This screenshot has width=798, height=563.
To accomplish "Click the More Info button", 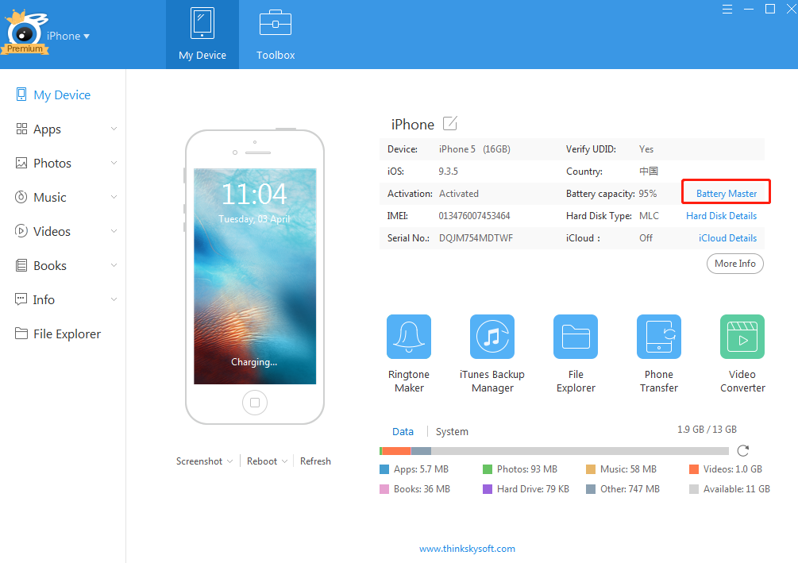I will [735, 264].
